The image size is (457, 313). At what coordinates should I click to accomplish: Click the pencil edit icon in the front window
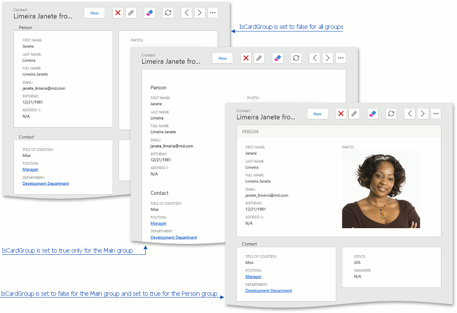pos(354,114)
